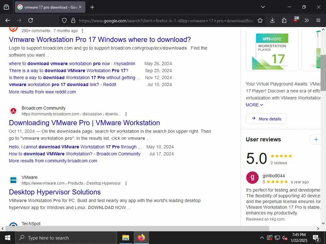Expand the list all tabs chevron
The image size is (326, 244).
tap(263, 7)
